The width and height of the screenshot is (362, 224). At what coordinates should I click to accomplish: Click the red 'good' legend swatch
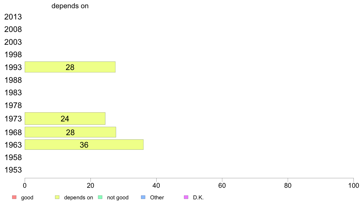click(x=14, y=197)
